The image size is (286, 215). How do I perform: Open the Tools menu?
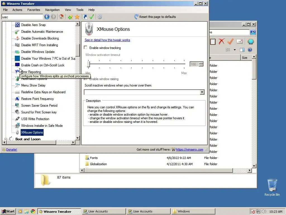(80, 10)
